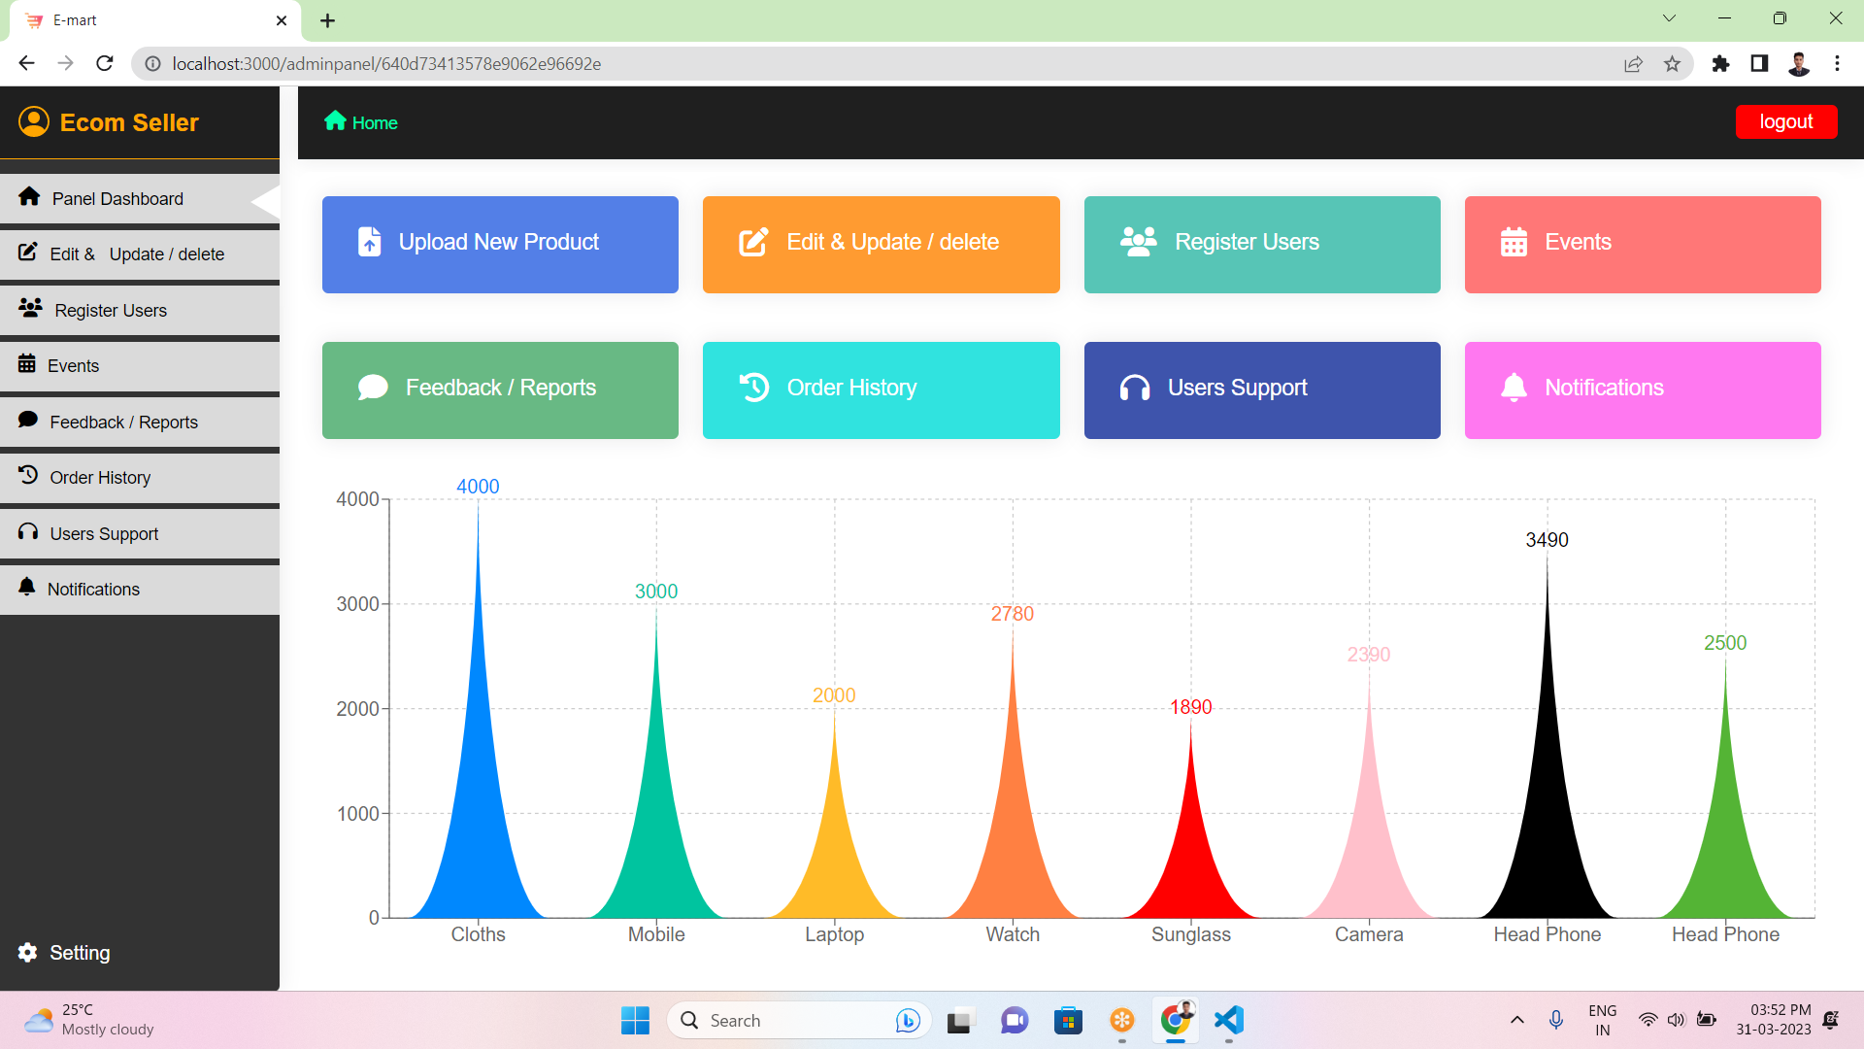Screen dimensions: 1864x1049
Task: Click speech bubble icon on Feedback / Reports card
Action: click(373, 388)
